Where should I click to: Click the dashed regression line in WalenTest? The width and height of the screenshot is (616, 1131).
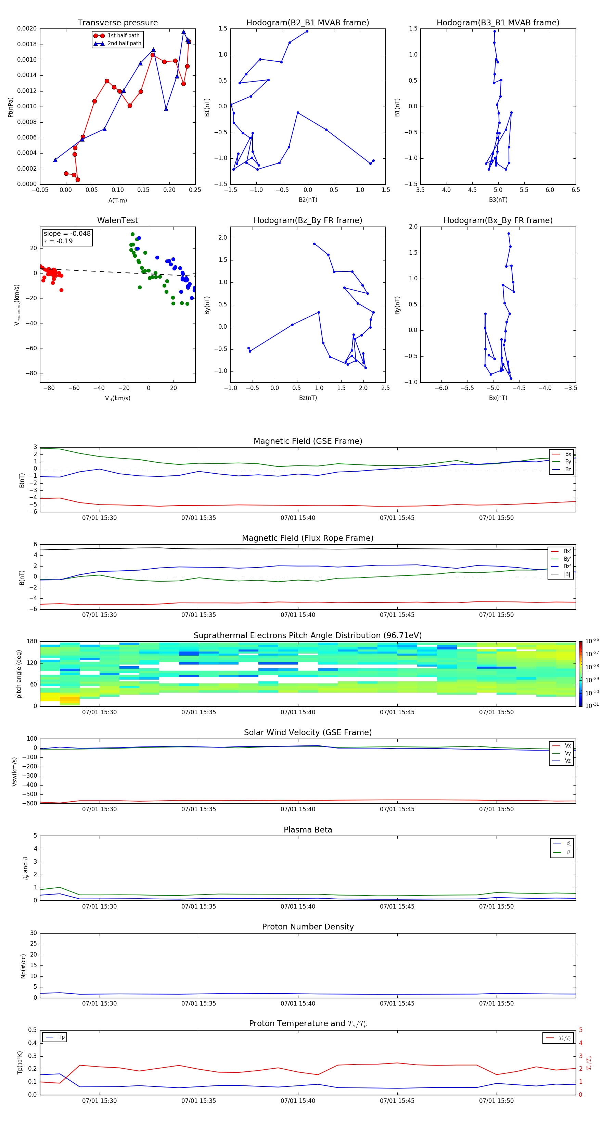pos(117,272)
